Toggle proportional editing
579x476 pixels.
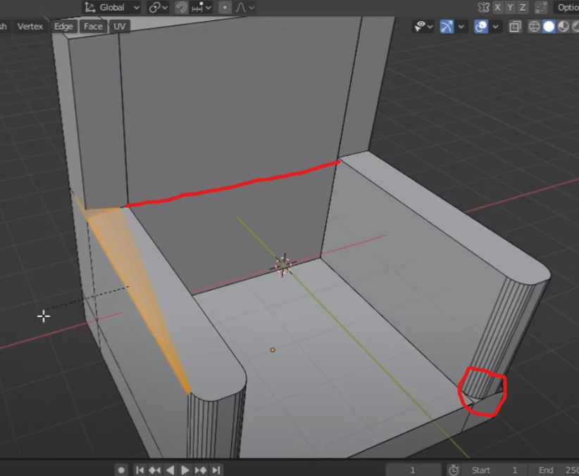(x=225, y=7)
